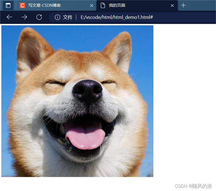Close the 我的页面 tab
Image resolution: width=216 pixels, height=191 pixels.
click(172, 5)
